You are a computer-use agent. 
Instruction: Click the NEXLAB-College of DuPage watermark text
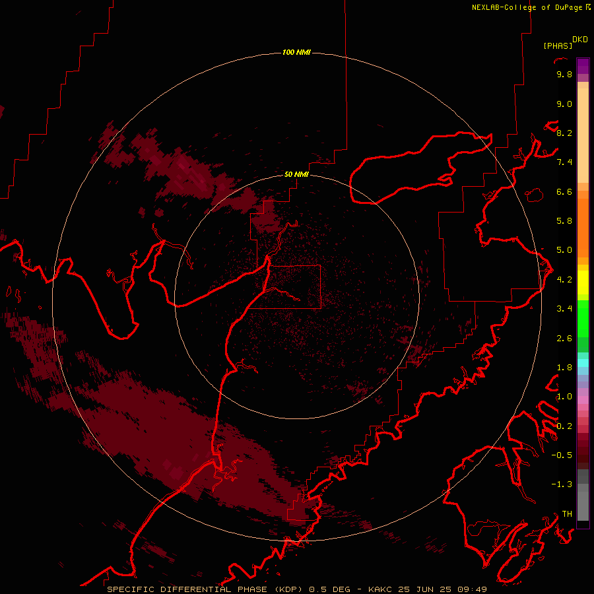[x=527, y=7]
